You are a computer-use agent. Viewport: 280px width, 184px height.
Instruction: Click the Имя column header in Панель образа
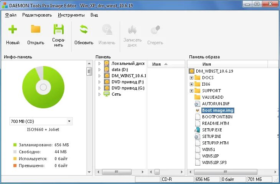point(227,64)
